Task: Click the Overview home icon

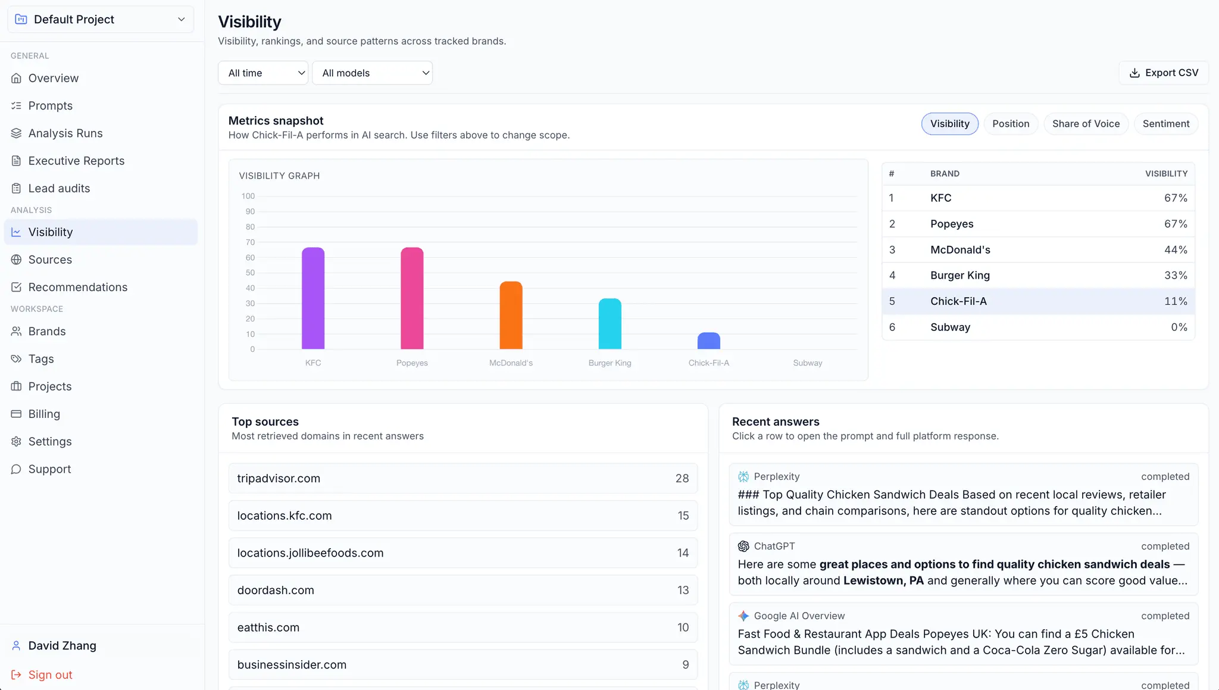Action: (16, 78)
